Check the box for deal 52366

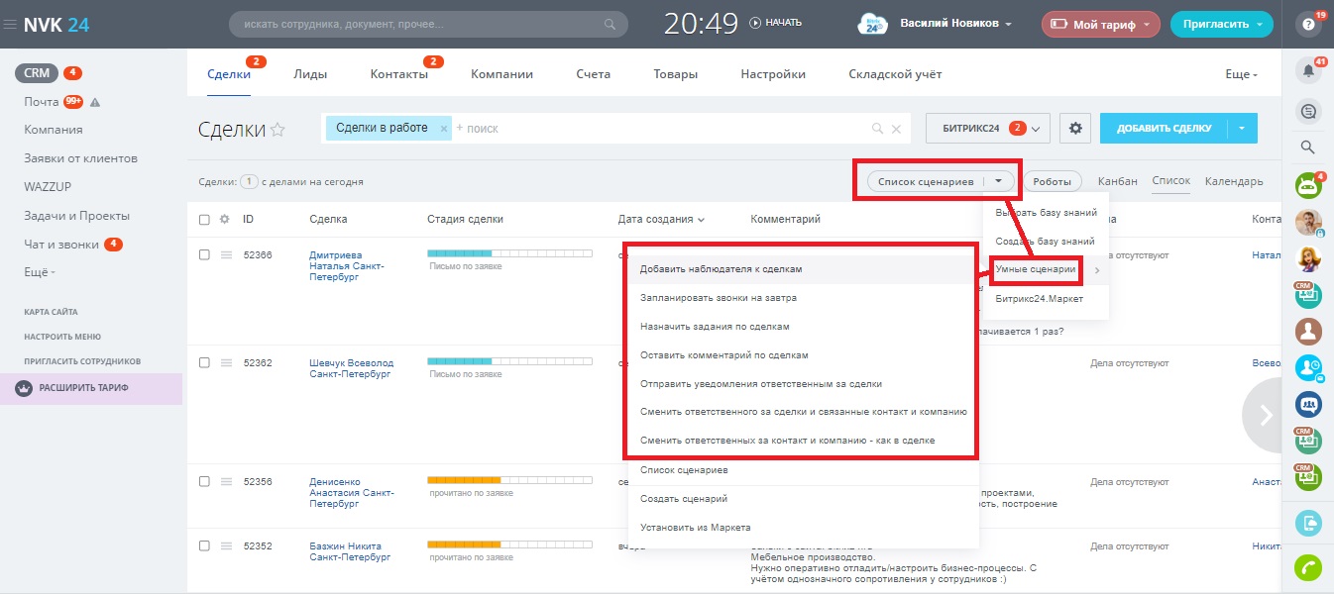[x=204, y=255]
